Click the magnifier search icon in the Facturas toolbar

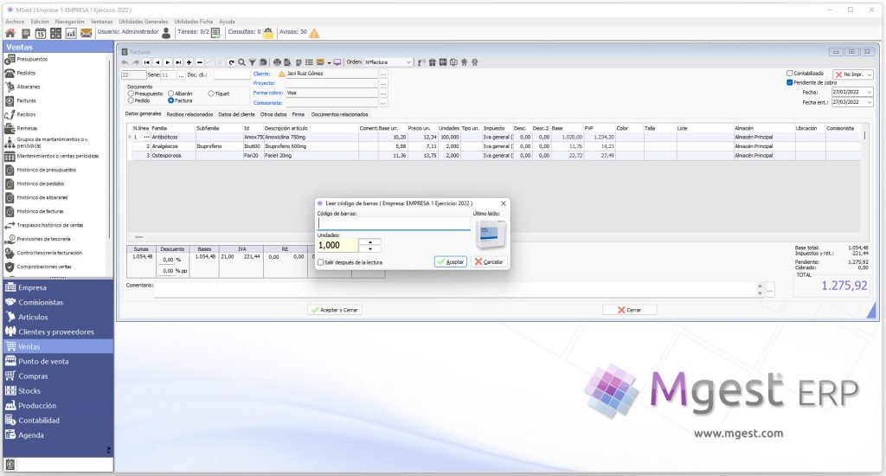point(242,62)
